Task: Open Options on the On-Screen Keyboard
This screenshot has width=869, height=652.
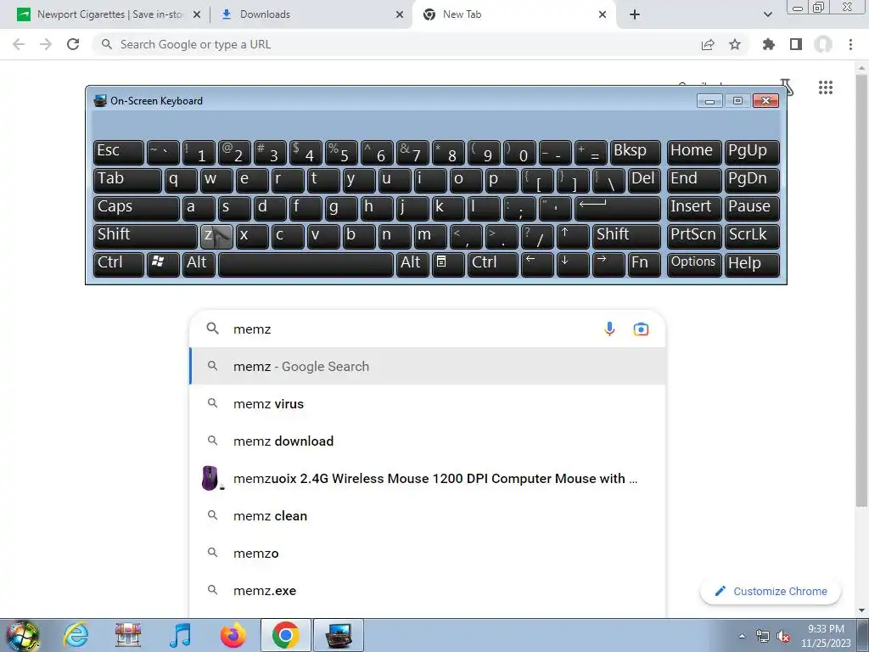Action: [694, 264]
